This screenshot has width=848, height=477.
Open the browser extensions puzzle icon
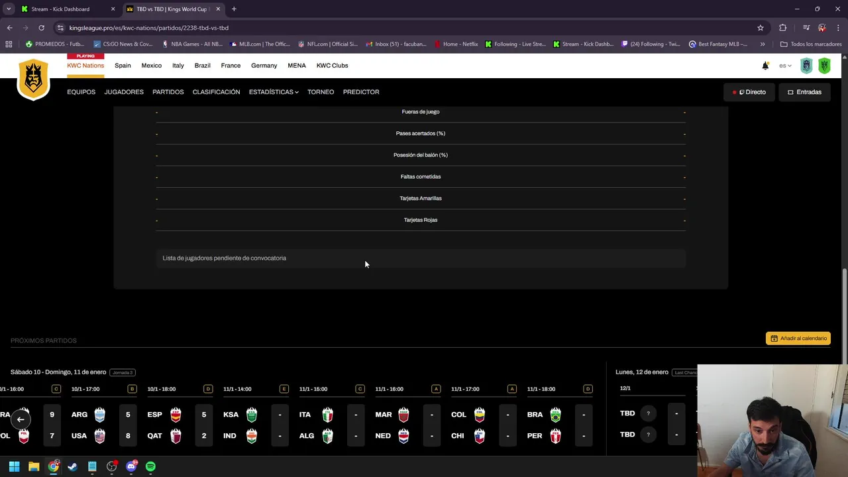point(783,28)
